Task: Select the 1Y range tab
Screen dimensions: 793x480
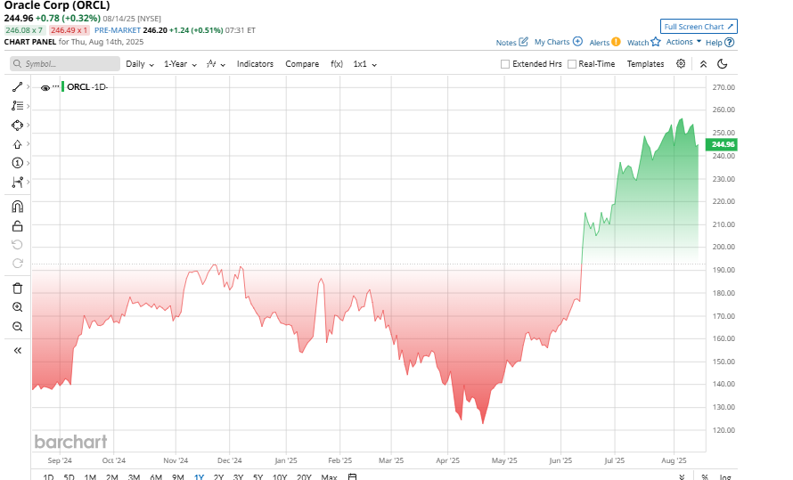Action: tap(199, 476)
